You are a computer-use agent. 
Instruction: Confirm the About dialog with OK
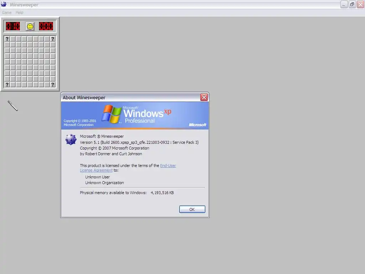192,209
